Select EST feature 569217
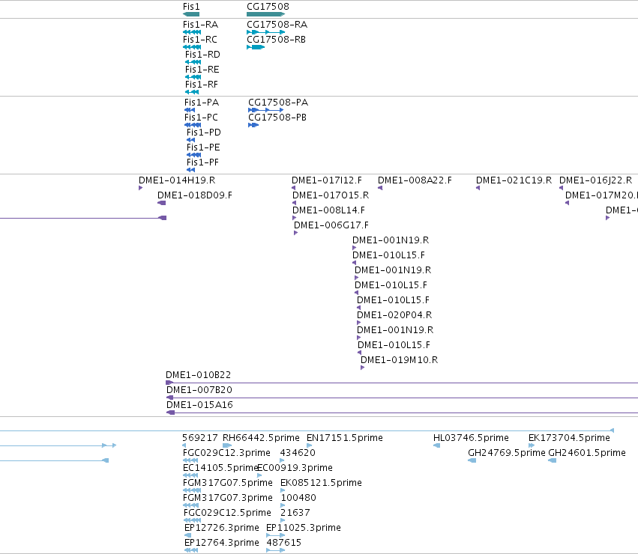This screenshot has height=554, width=638. [x=199, y=438]
